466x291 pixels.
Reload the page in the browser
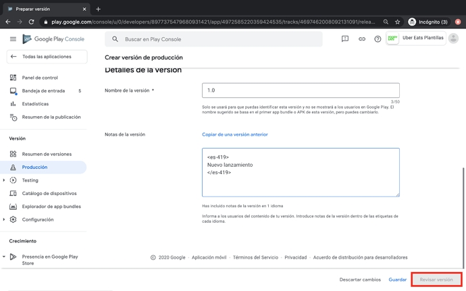click(31, 22)
